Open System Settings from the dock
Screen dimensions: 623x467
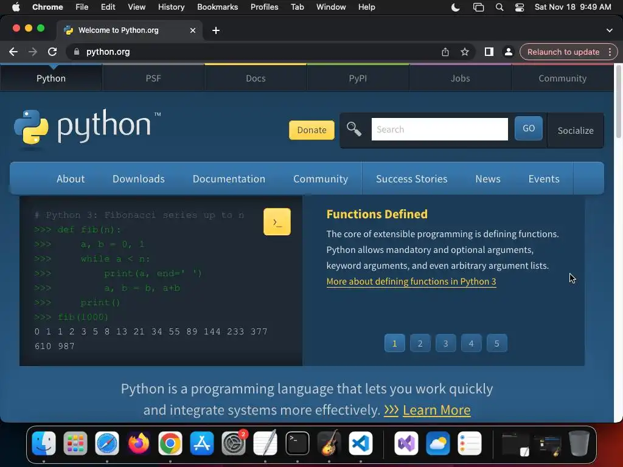pyautogui.click(x=234, y=443)
